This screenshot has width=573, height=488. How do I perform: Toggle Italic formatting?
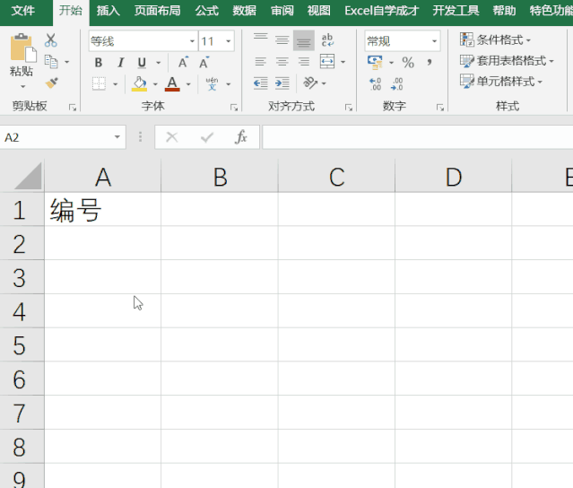pyautogui.click(x=120, y=63)
